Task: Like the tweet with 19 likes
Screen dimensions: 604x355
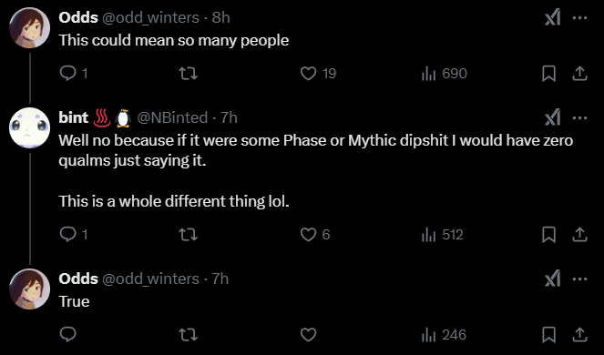Action: point(308,73)
